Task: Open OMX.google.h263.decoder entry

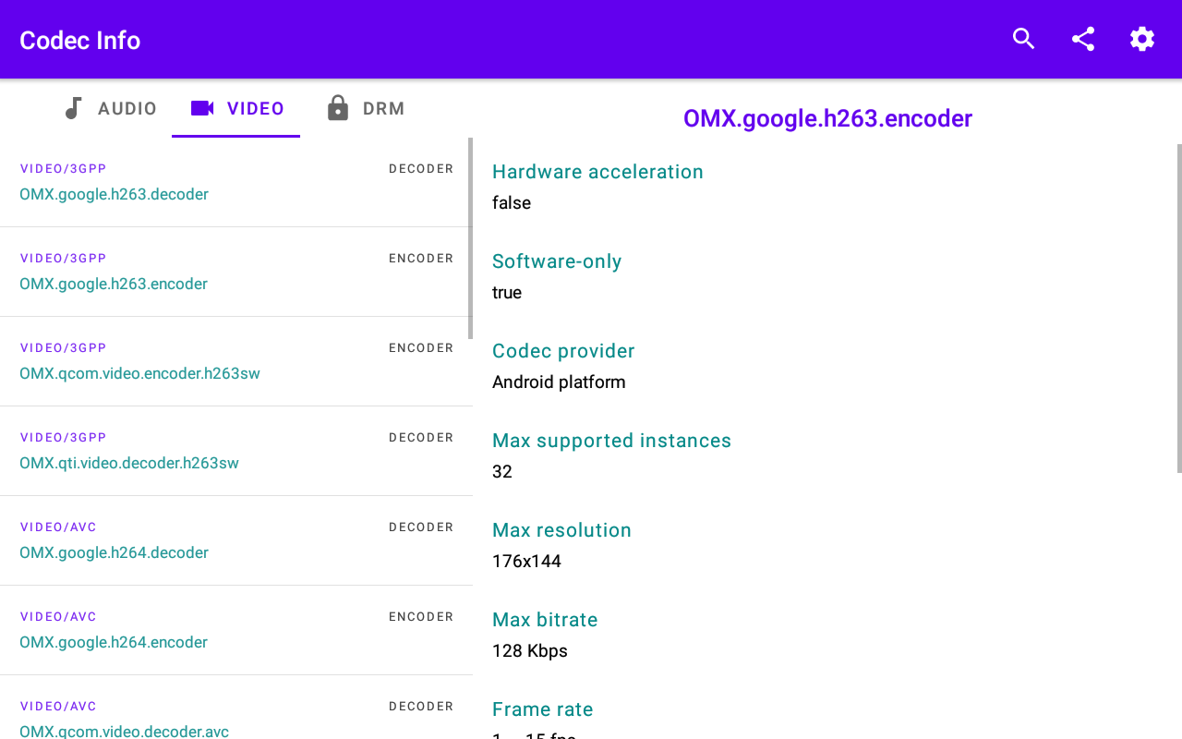Action: point(114,194)
